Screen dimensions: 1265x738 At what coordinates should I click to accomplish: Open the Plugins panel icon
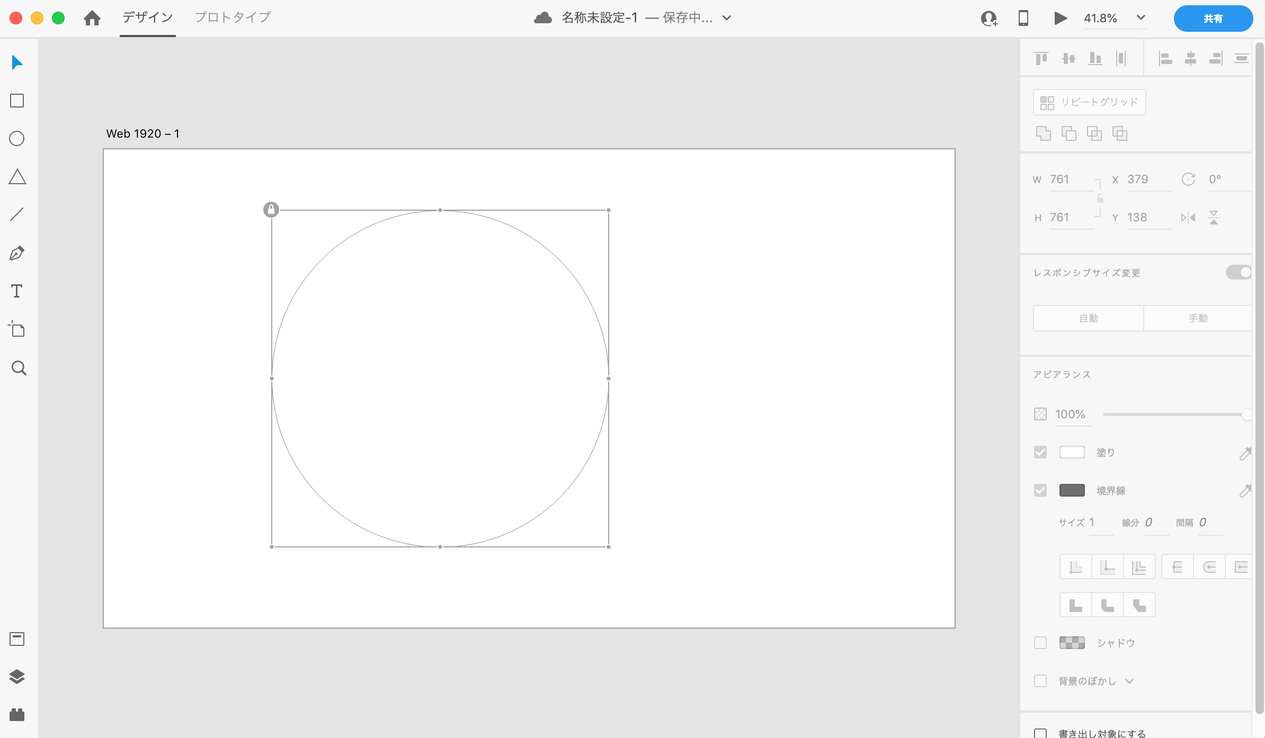coord(17,715)
